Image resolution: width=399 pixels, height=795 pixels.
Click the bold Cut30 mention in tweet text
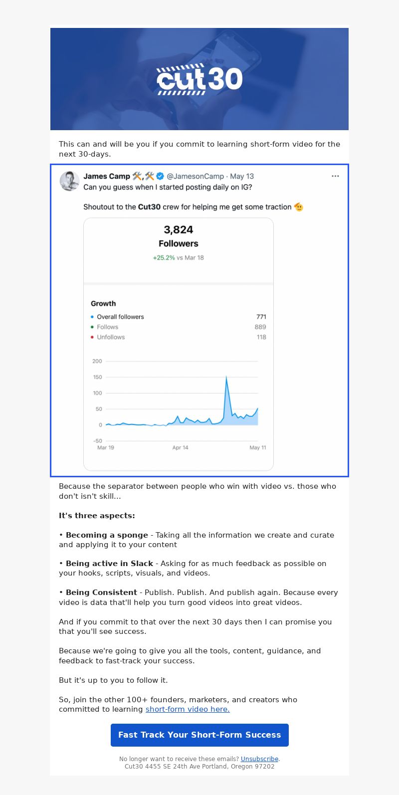[149, 206]
